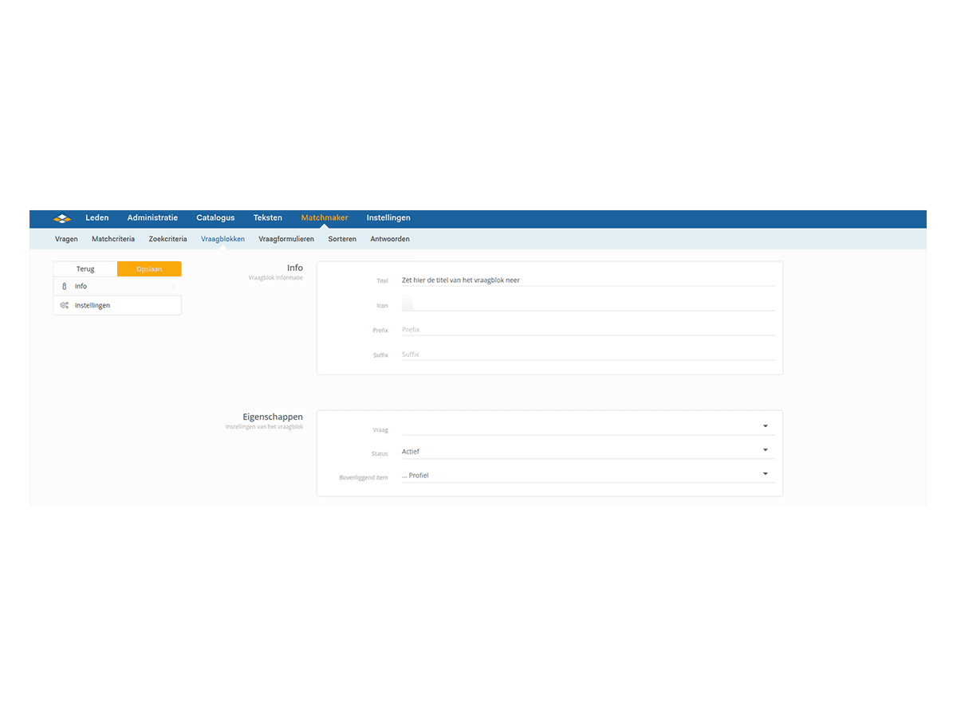Switch to the Vragen tab
957x717 pixels.
pyautogui.click(x=66, y=239)
